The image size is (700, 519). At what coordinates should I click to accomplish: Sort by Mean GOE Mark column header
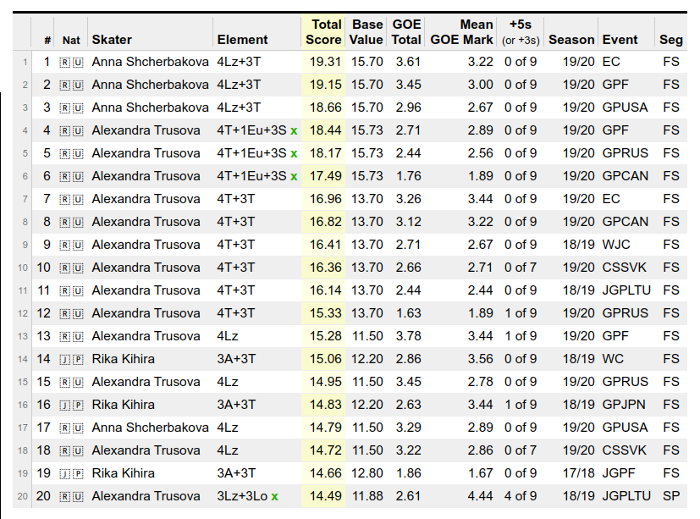(461, 32)
